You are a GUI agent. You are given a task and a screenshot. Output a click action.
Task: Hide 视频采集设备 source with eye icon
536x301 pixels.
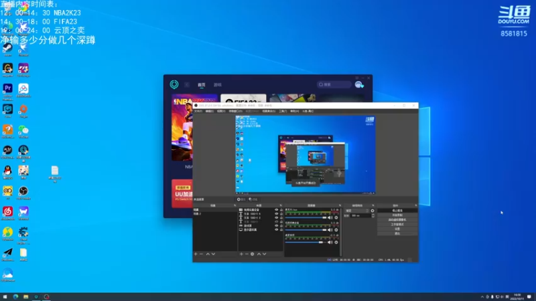pos(276,209)
